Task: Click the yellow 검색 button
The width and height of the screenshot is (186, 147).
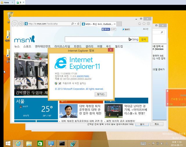Action: (x=144, y=40)
